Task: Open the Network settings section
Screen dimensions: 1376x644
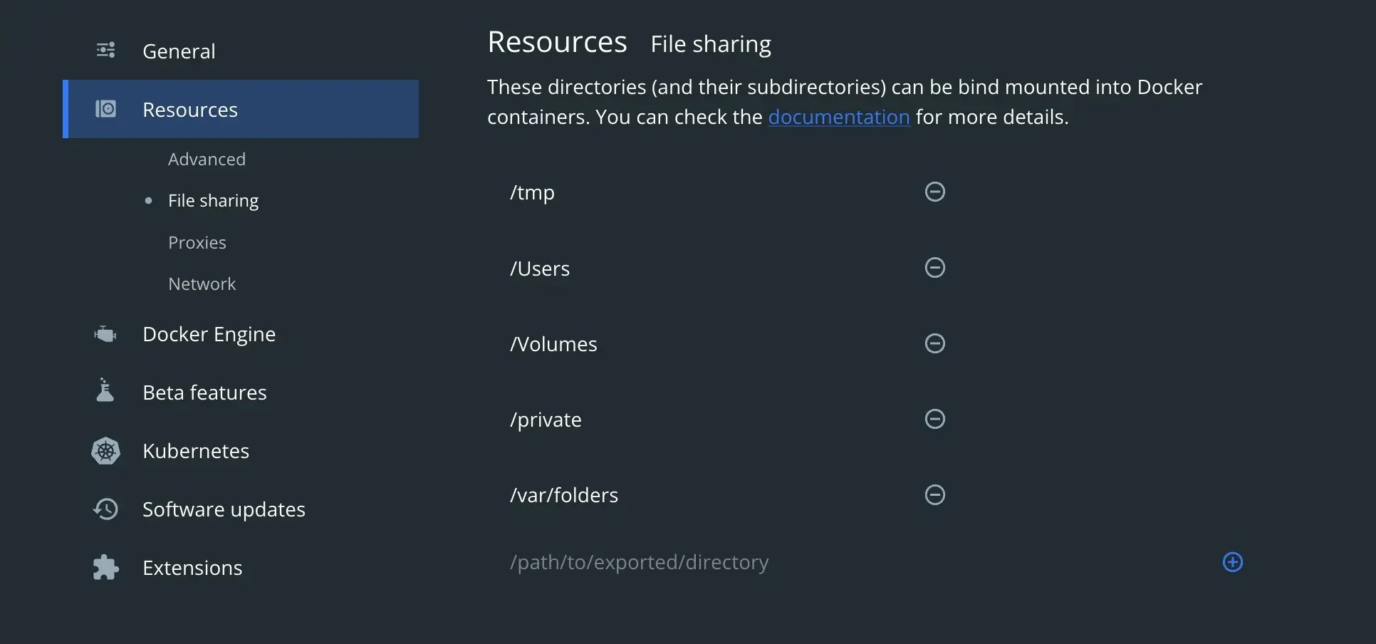Action: coord(202,284)
